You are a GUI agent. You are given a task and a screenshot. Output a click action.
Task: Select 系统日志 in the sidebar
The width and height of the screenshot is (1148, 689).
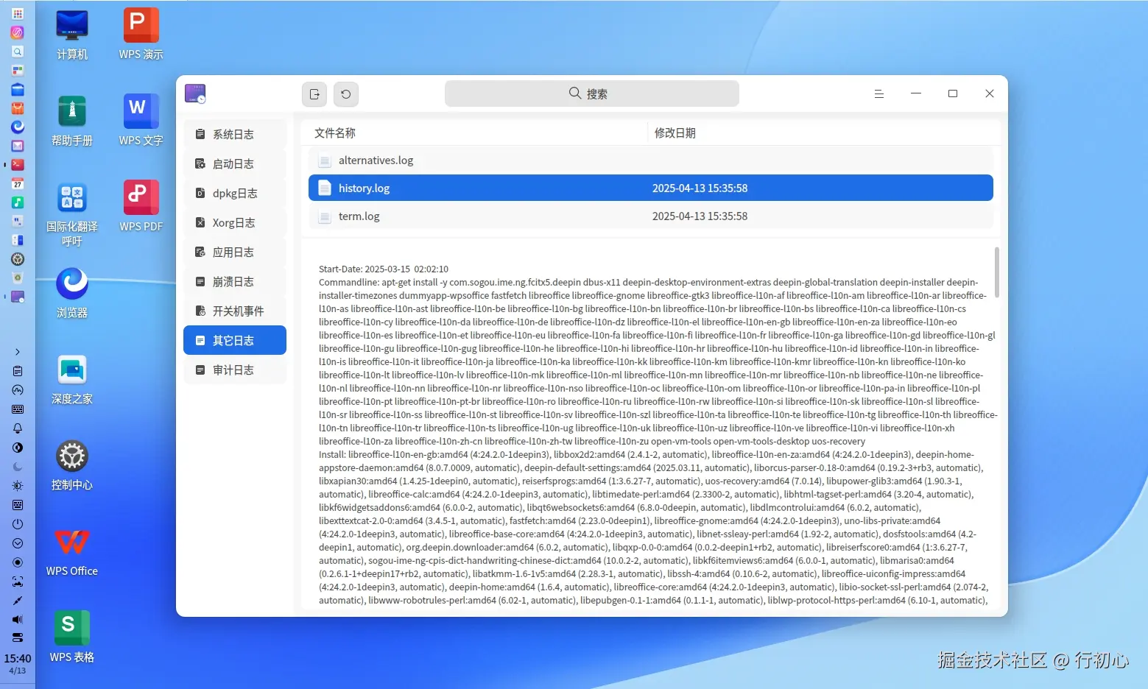(x=234, y=134)
